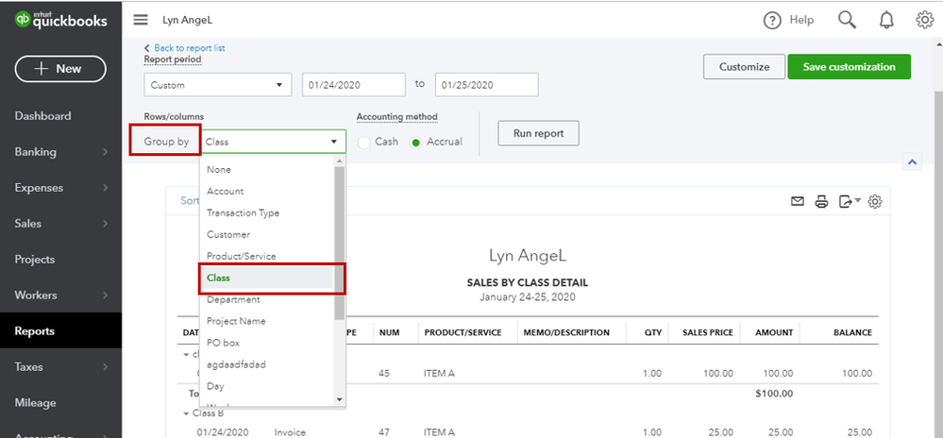Image resolution: width=943 pixels, height=438 pixels.
Task: Click the Customize button
Action: click(x=744, y=67)
